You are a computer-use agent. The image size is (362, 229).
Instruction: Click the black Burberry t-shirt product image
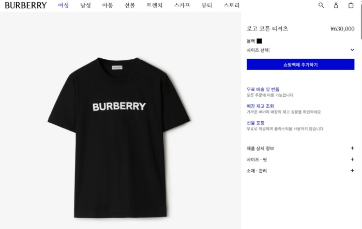click(119, 138)
